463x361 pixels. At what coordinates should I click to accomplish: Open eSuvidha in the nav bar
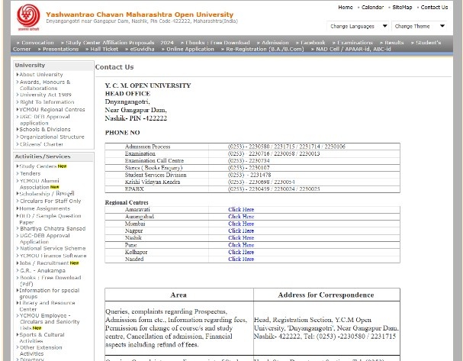tap(142, 49)
